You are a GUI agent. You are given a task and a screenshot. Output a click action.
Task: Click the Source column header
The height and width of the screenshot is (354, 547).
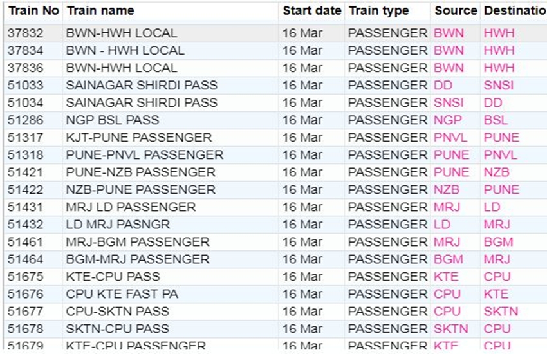(456, 11)
